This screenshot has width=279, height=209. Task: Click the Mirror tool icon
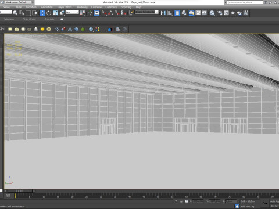point(163,13)
